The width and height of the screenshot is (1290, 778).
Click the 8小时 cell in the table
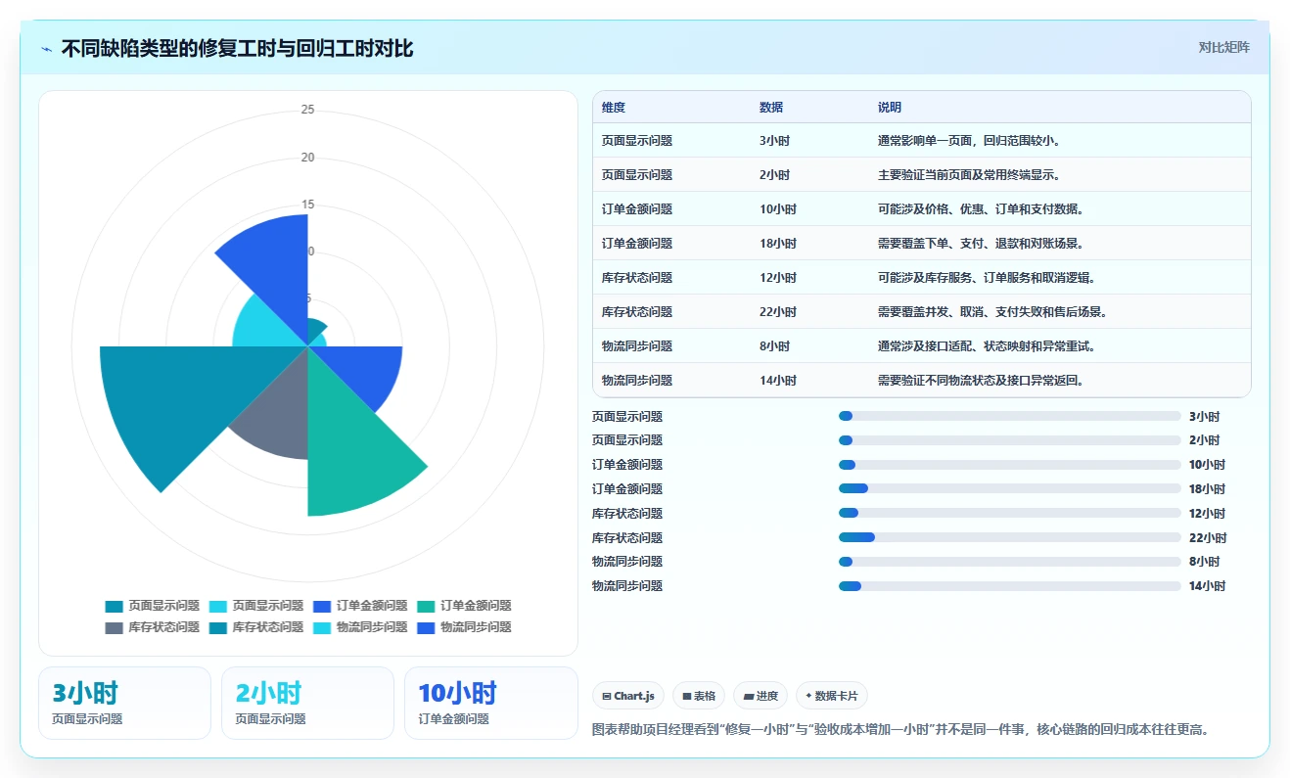coord(774,346)
